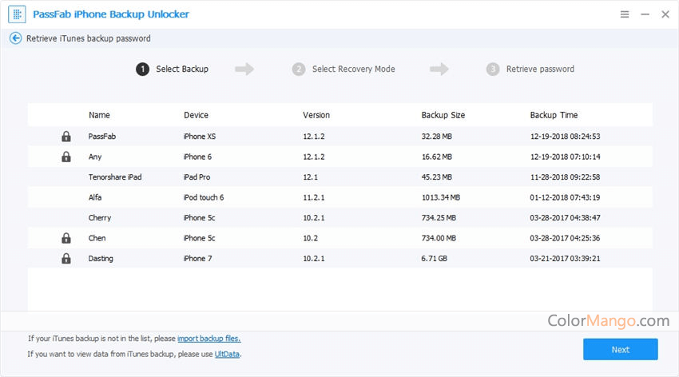This screenshot has width=679, height=377.
Task: Click lock icon beside Any backup
Action: pos(66,157)
